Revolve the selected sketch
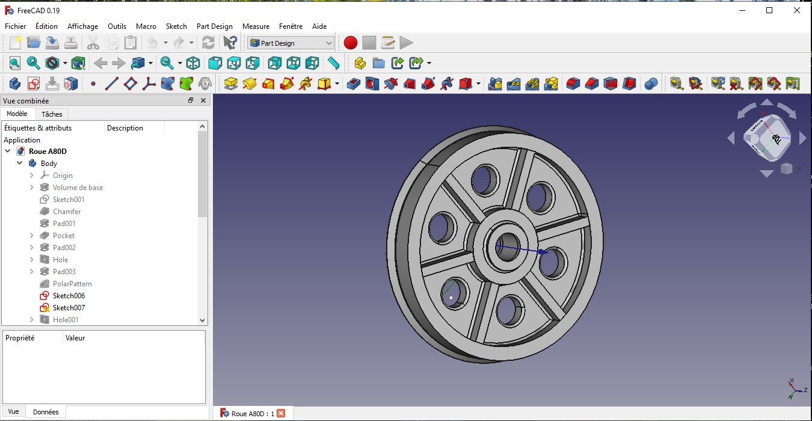 [x=249, y=84]
